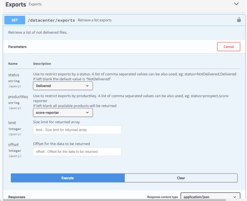Click the chevron to collapse Exports section
The height and width of the screenshot is (201, 247).
click(x=236, y=4)
